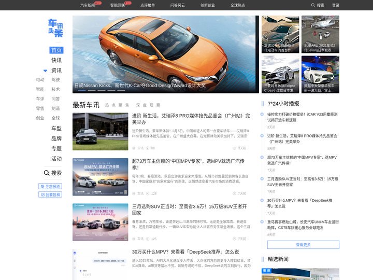Select 快讯 in the left sidebar

56,60
